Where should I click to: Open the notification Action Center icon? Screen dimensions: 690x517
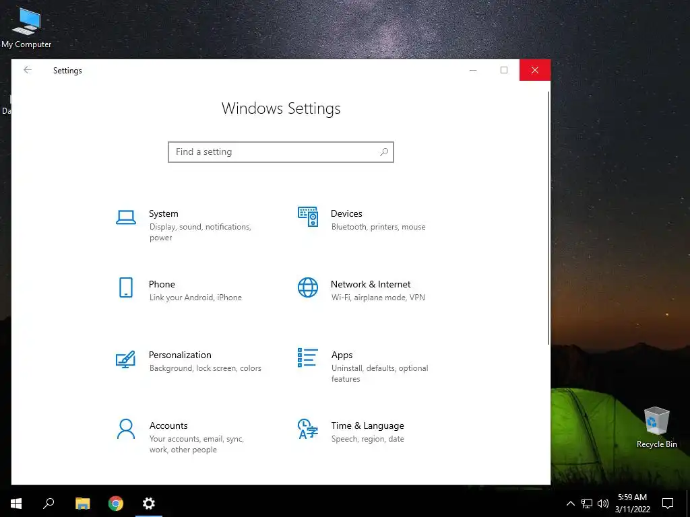pyautogui.click(x=668, y=504)
